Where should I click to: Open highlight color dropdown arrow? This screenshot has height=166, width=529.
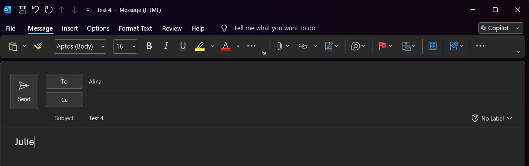click(x=212, y=46)
